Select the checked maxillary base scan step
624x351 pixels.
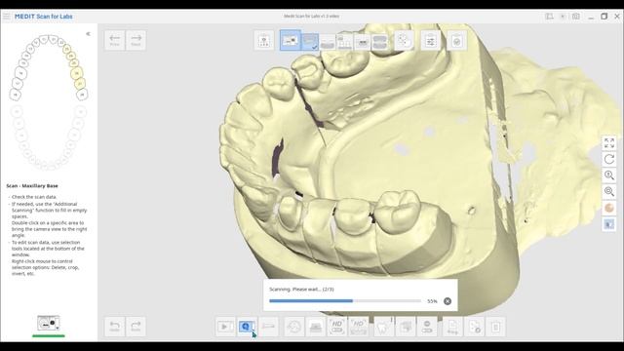(x=310, y=41)
